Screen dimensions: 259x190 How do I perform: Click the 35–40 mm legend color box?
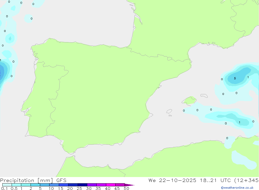click(101, 185)
